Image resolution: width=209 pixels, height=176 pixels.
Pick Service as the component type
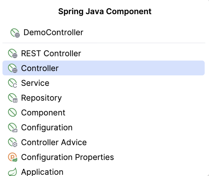coord(35,83)
